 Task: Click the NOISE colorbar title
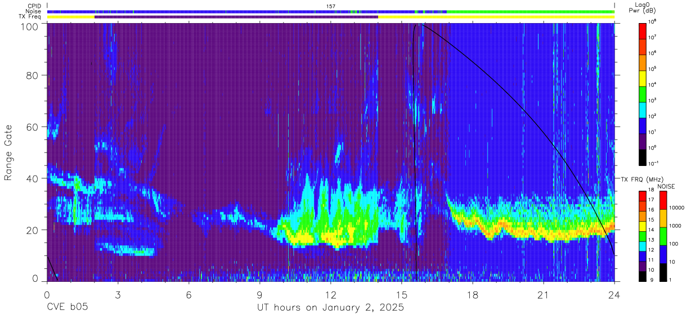click(666, 186)
